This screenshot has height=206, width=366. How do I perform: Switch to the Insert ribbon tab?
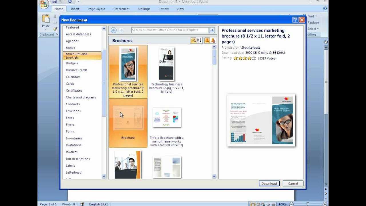pos(75,9)
